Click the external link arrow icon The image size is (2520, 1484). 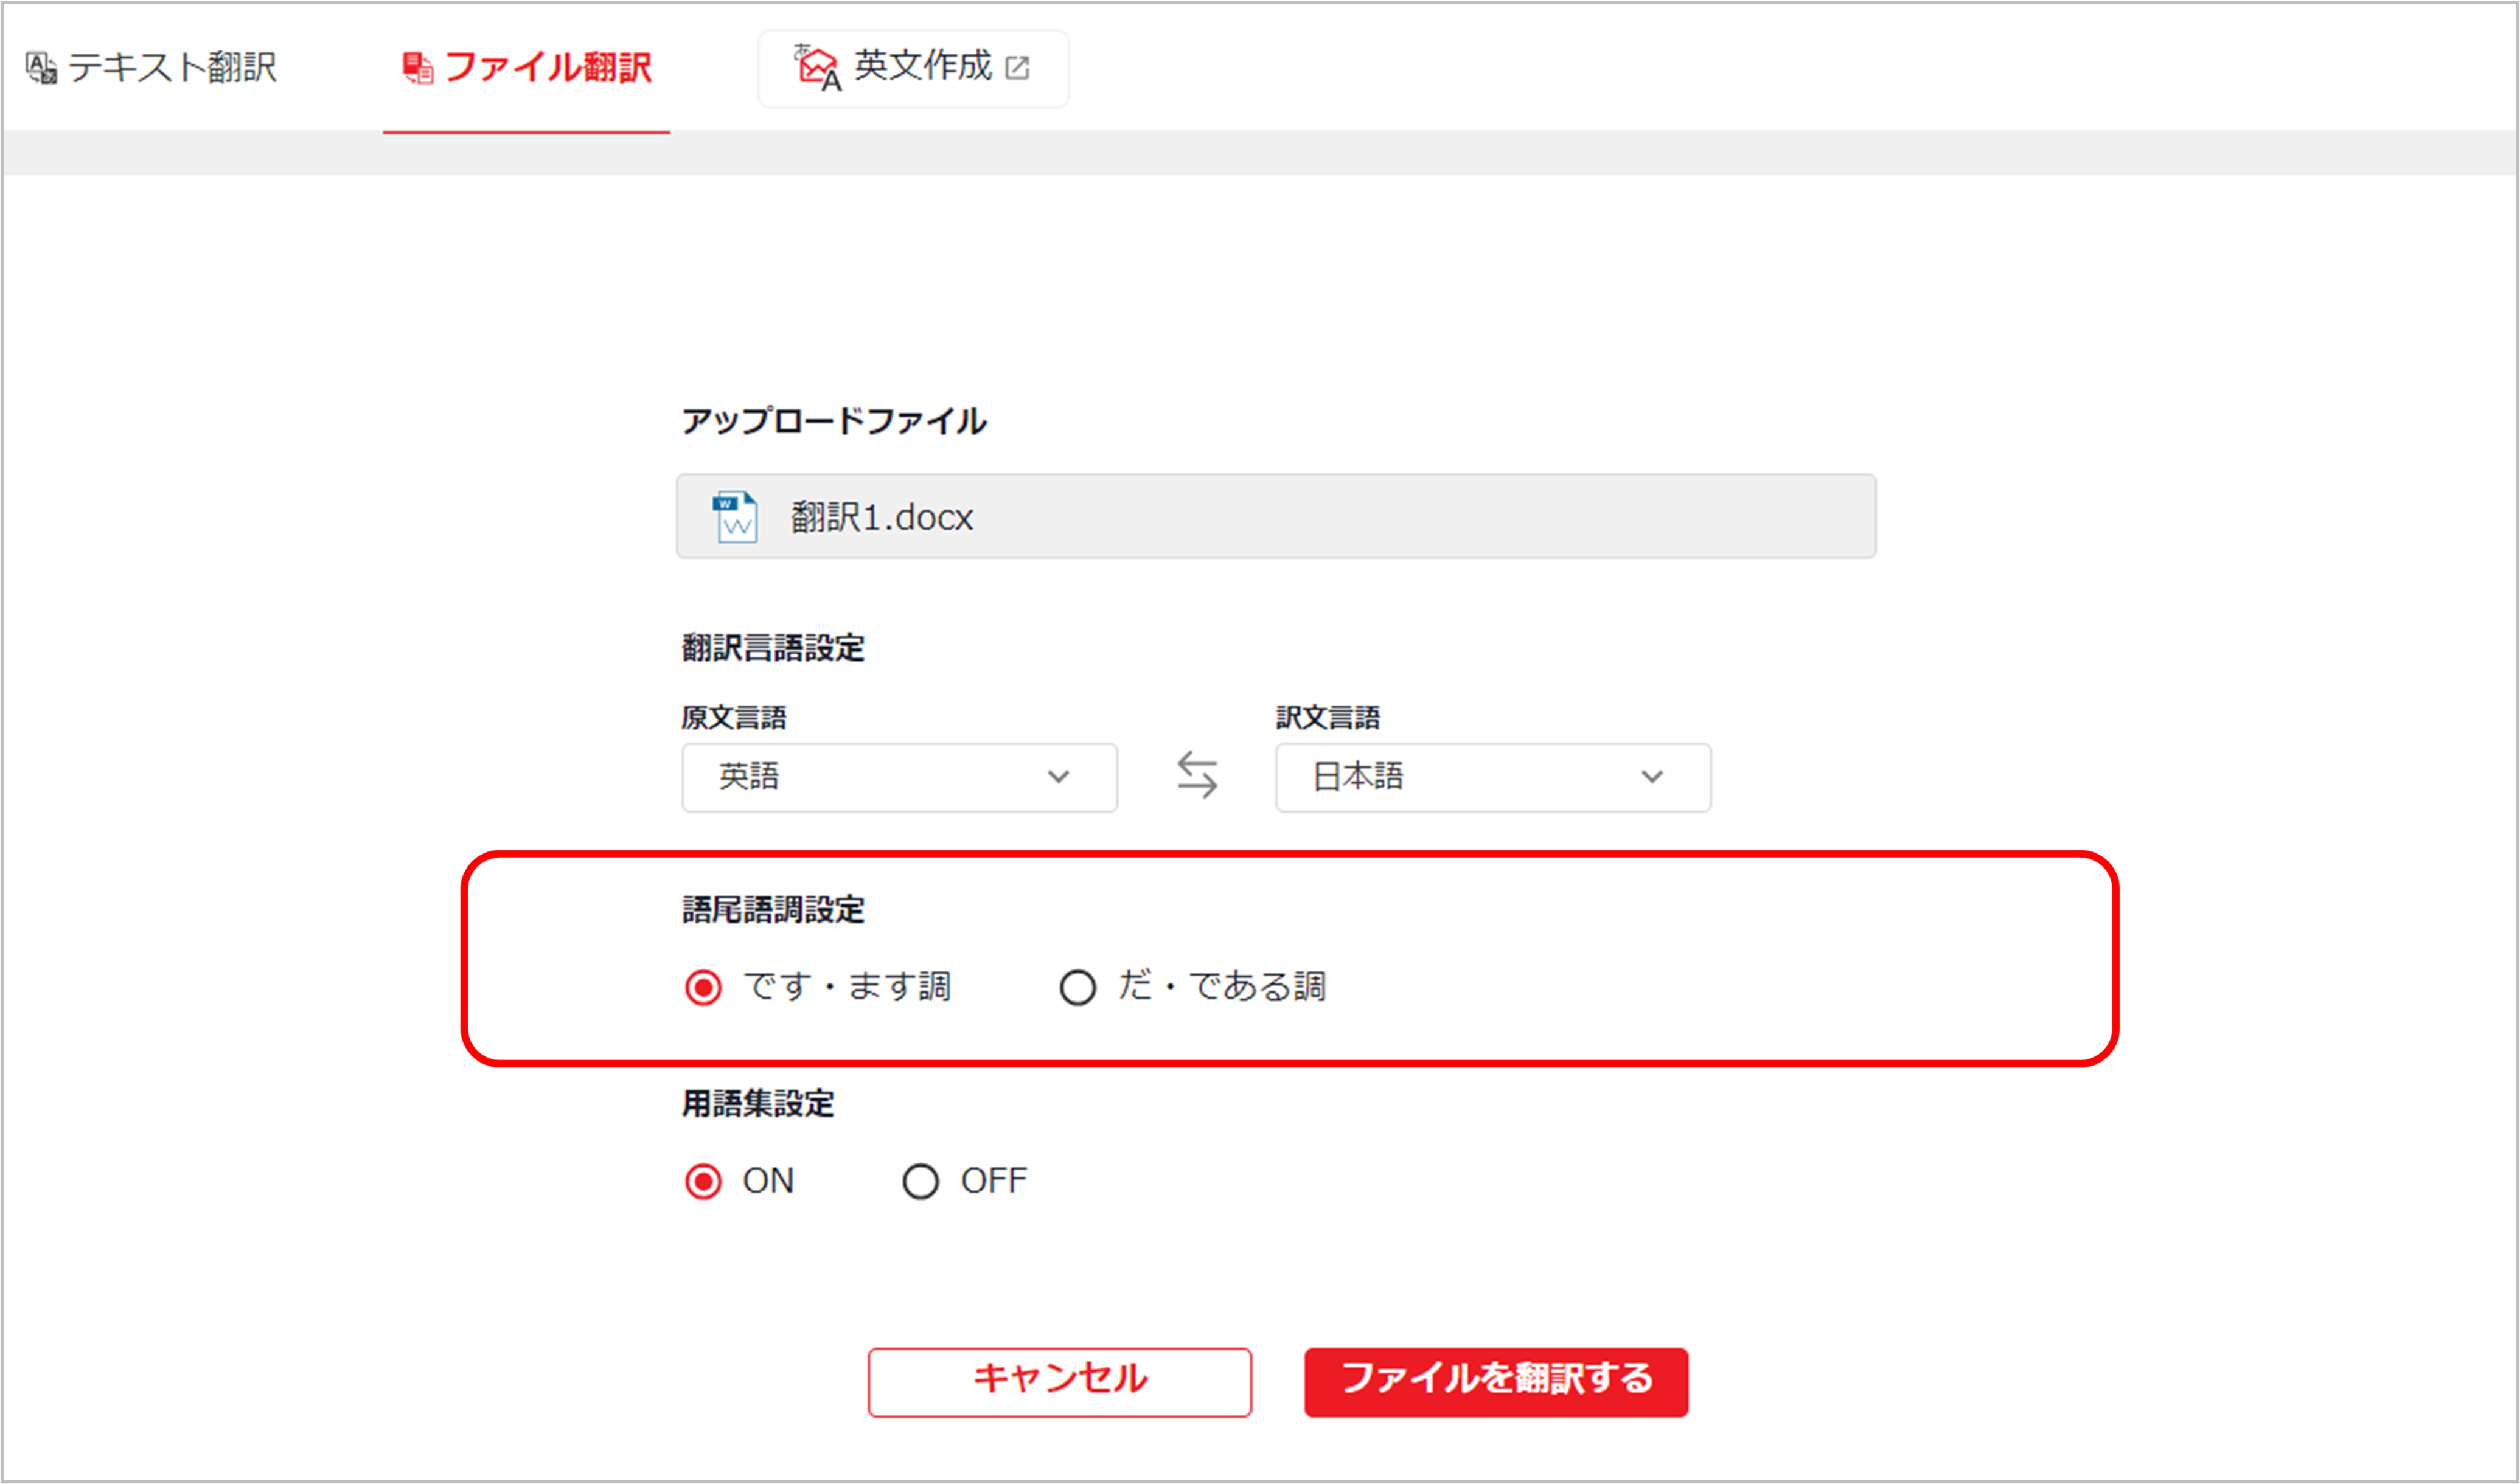[1017, 68]
